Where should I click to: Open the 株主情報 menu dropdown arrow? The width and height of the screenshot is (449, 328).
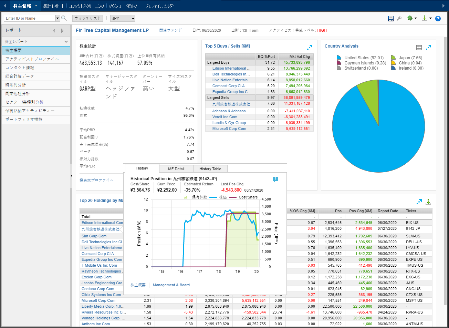click(x=36, y=6)
